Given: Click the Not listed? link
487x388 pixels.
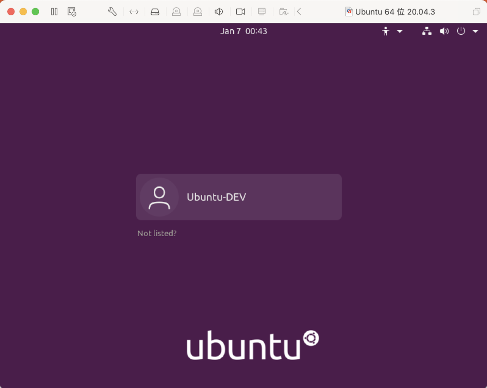Looking at the screenshot, I should [x=157, y=233].
